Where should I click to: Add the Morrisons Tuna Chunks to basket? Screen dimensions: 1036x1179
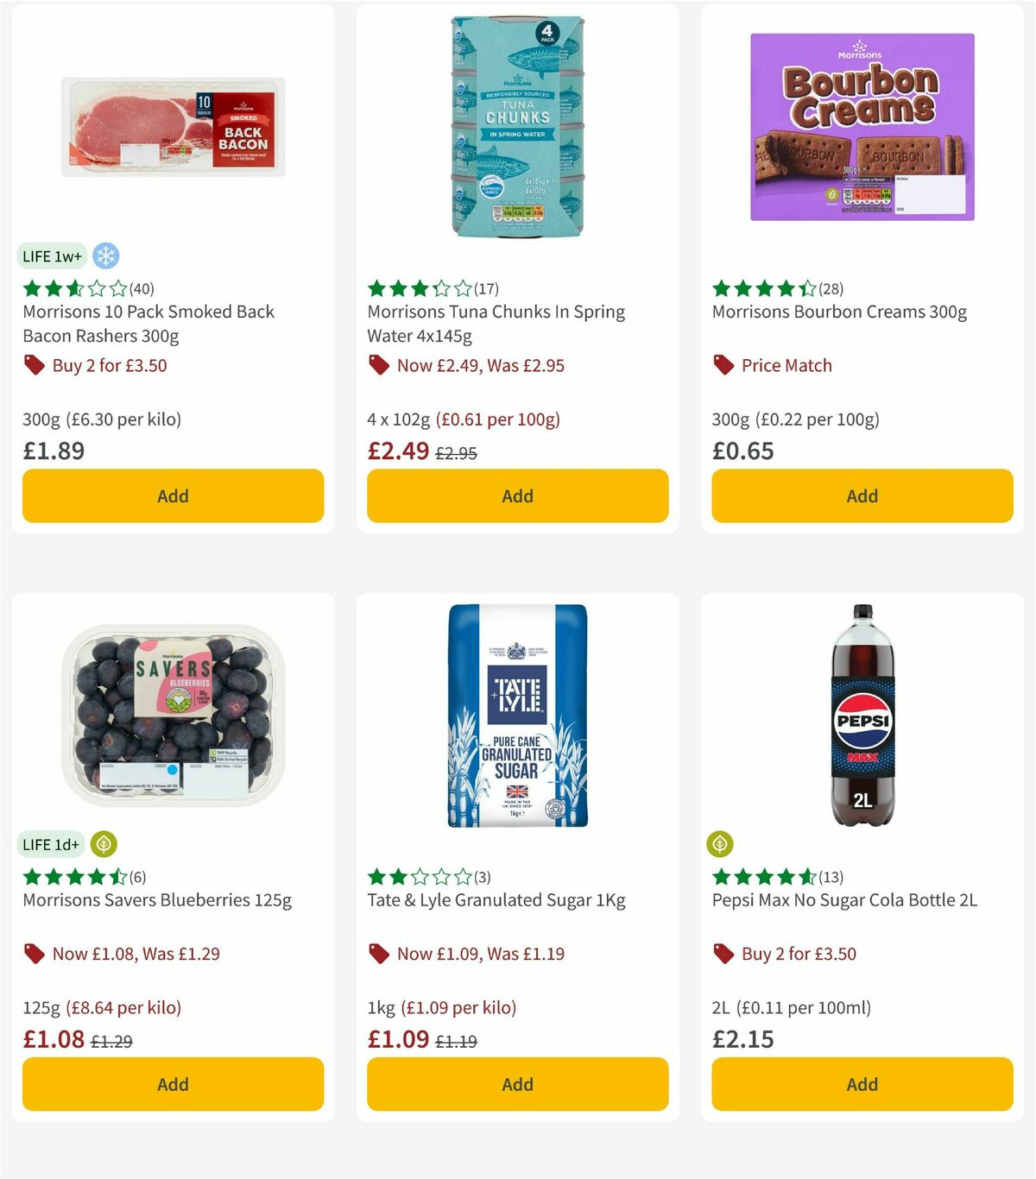517,495
